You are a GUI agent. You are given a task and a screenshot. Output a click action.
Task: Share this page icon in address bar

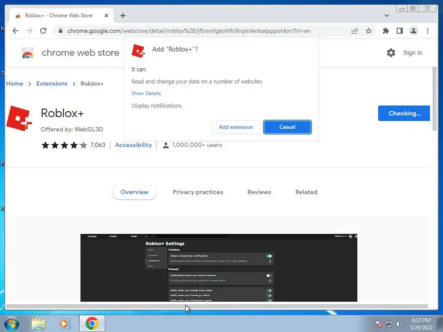(x=355, y=31)
